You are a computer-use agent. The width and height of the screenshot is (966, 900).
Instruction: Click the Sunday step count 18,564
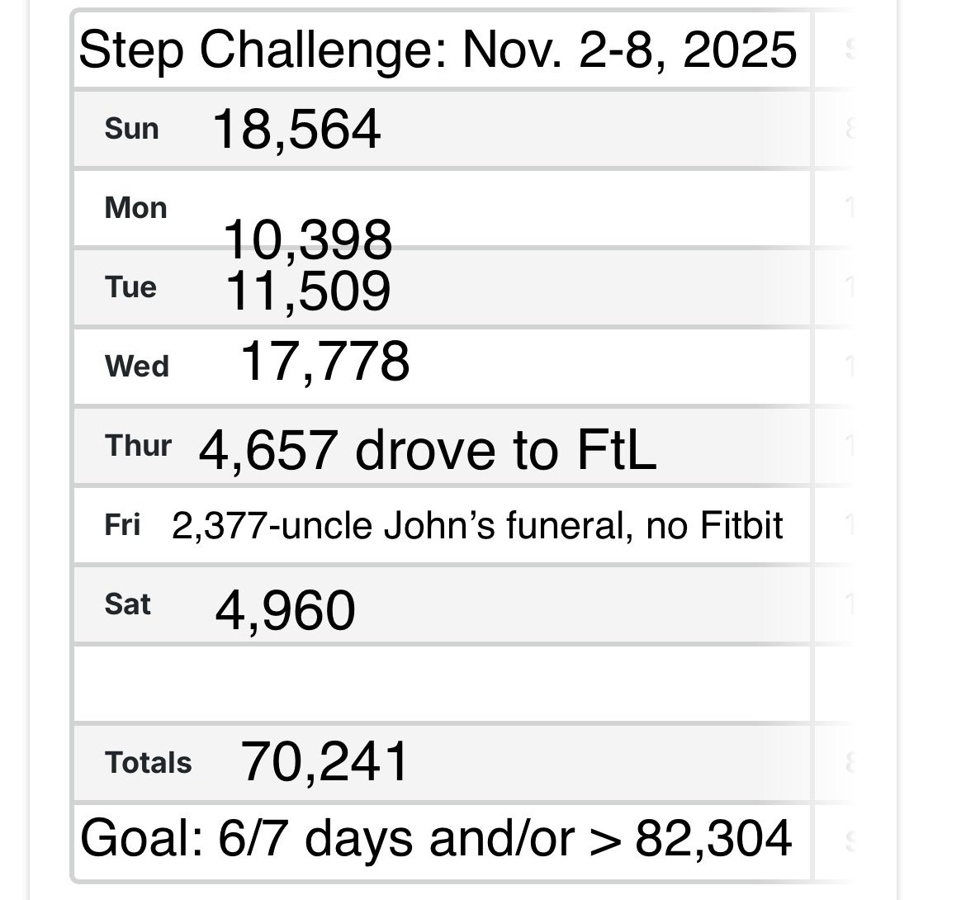[x=296, y=130]
